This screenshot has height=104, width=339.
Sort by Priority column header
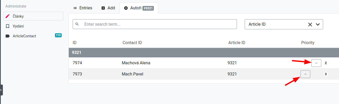coord(308,43)
